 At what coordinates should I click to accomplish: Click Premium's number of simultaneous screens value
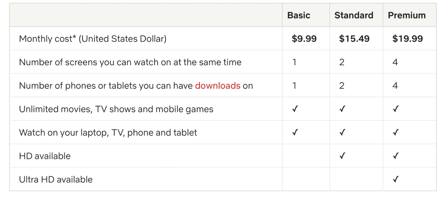(x=395, y=62)
